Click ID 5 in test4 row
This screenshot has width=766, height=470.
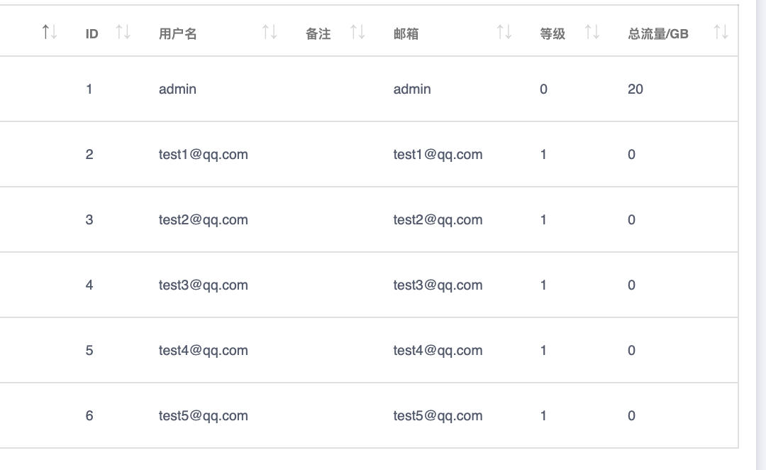89,350
